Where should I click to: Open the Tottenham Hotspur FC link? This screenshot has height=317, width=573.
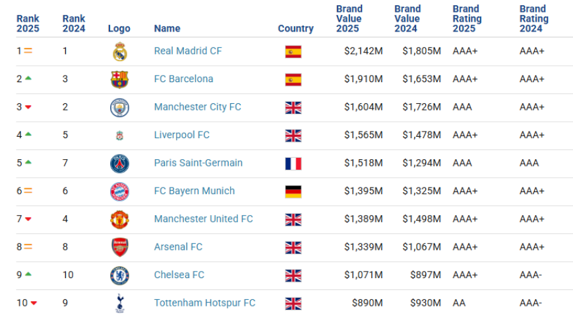[x=204, y=303]
